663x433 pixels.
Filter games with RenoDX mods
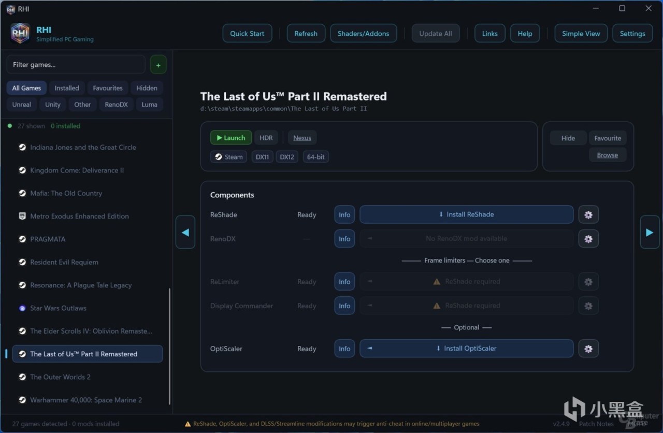[117, 104]
